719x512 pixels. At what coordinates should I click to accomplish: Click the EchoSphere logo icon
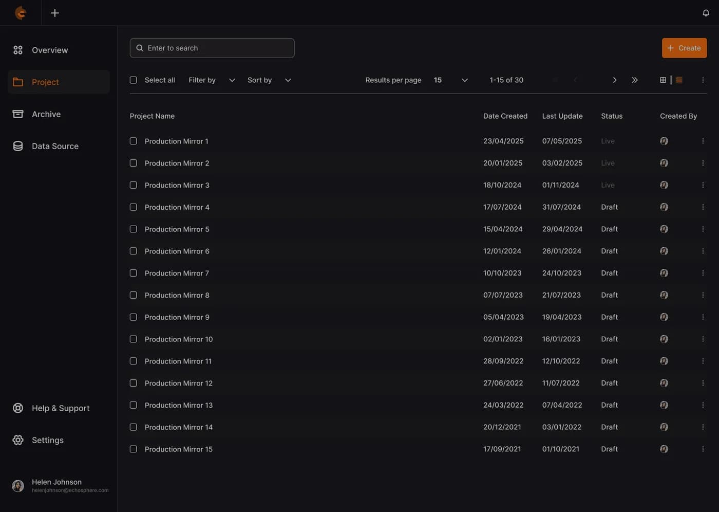(21, 13)
